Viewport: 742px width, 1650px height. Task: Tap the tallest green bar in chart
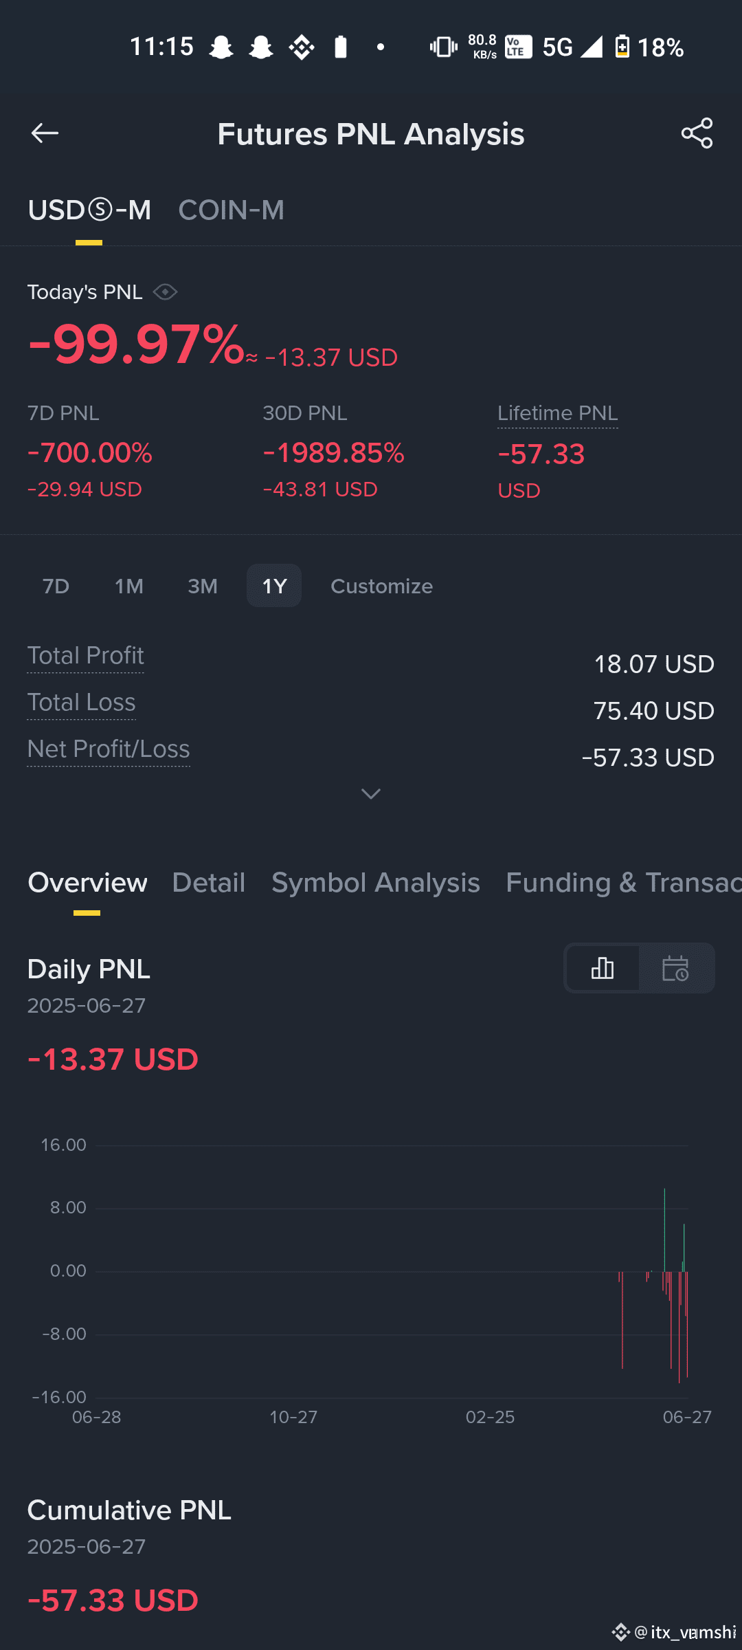tap(664, 1229)
